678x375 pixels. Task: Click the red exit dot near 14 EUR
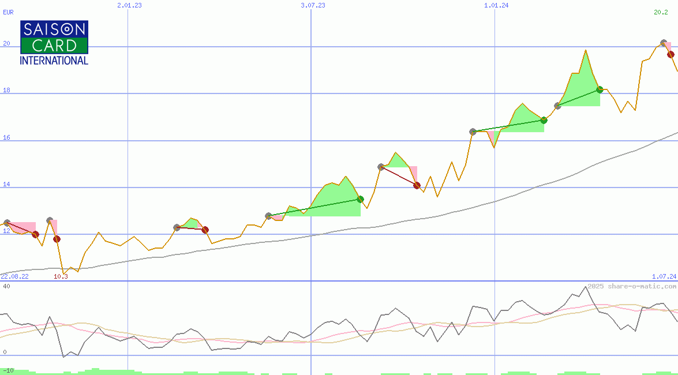(x=417, y=186)
